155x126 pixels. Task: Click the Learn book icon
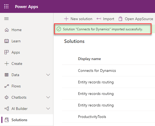[x=7, y=41]
